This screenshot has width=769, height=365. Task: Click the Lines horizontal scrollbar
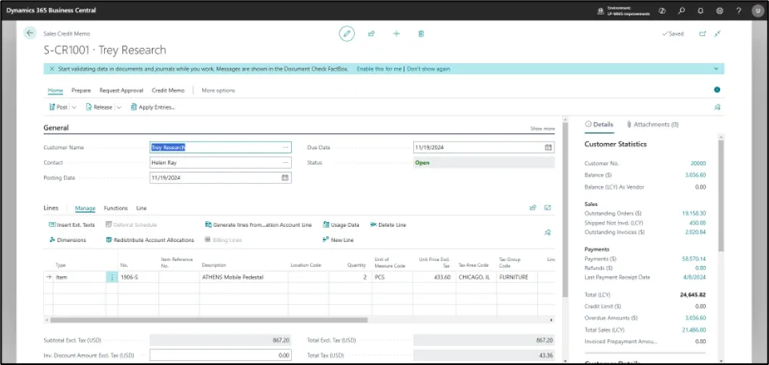click(209, 320)
